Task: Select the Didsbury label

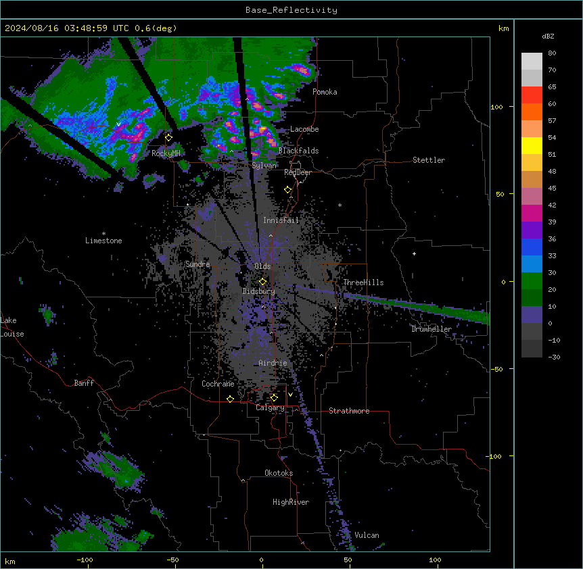Action: (258, 291)
